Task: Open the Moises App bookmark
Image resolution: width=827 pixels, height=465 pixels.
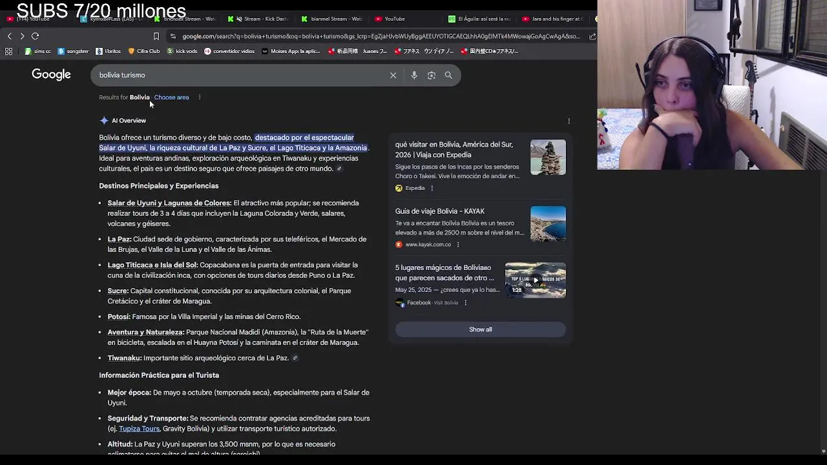Action: [291, 51]
